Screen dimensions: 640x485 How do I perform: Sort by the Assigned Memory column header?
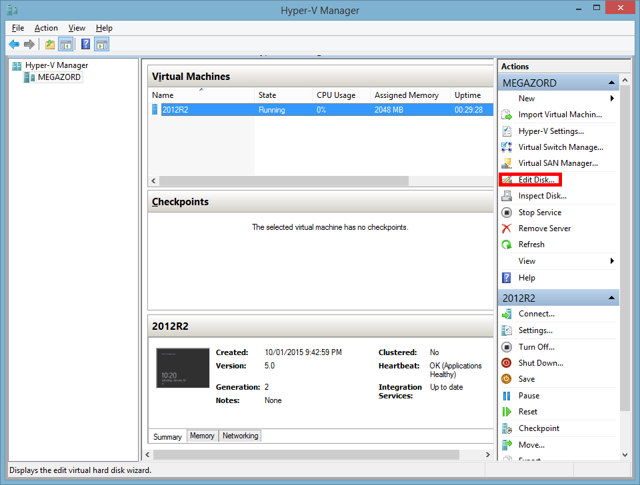[410, 95]
